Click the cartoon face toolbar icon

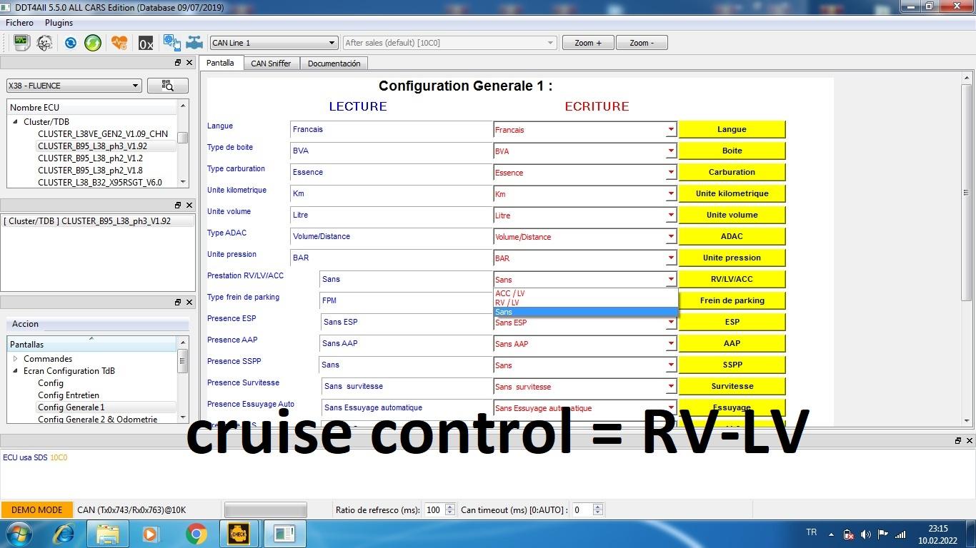44,43
